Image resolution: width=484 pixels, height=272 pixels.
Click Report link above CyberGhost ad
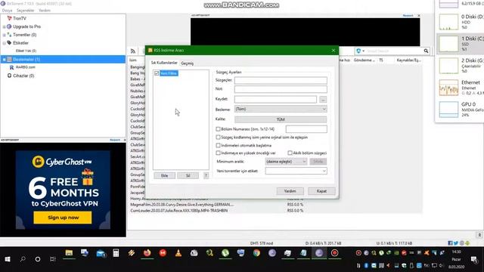pos(115,140)
